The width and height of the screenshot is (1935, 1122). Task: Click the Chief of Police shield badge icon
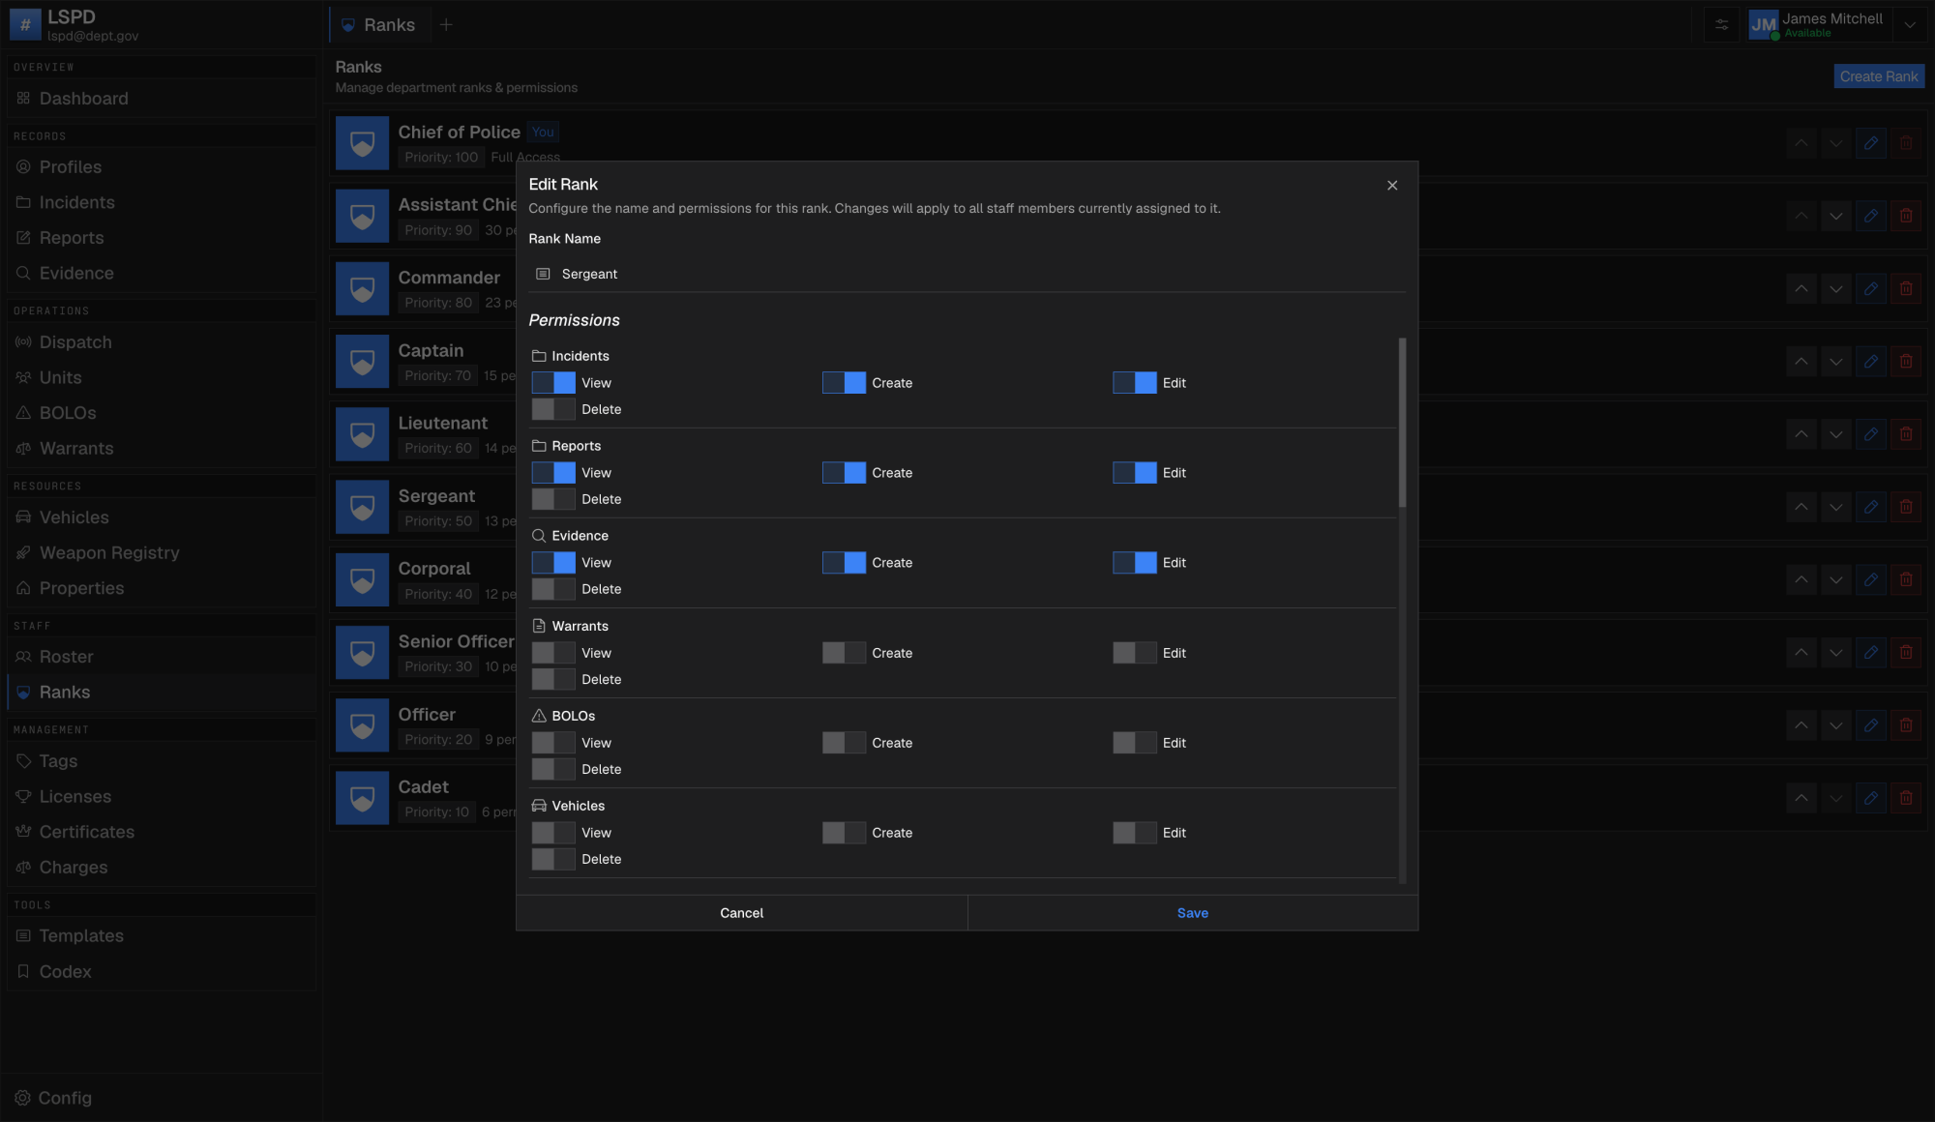[x=362, y=143]
